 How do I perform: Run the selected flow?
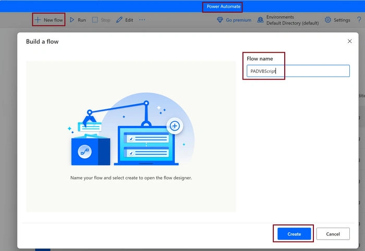coord(78,20)
